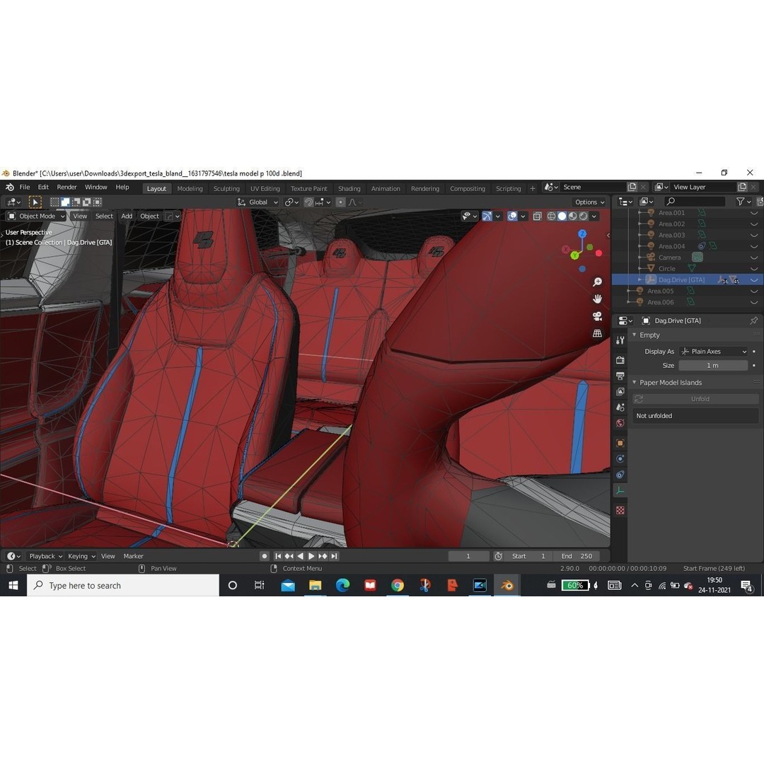Open Output Properties printer tab
The height and width of the screenshot is (764, 764).
(620, 376)
